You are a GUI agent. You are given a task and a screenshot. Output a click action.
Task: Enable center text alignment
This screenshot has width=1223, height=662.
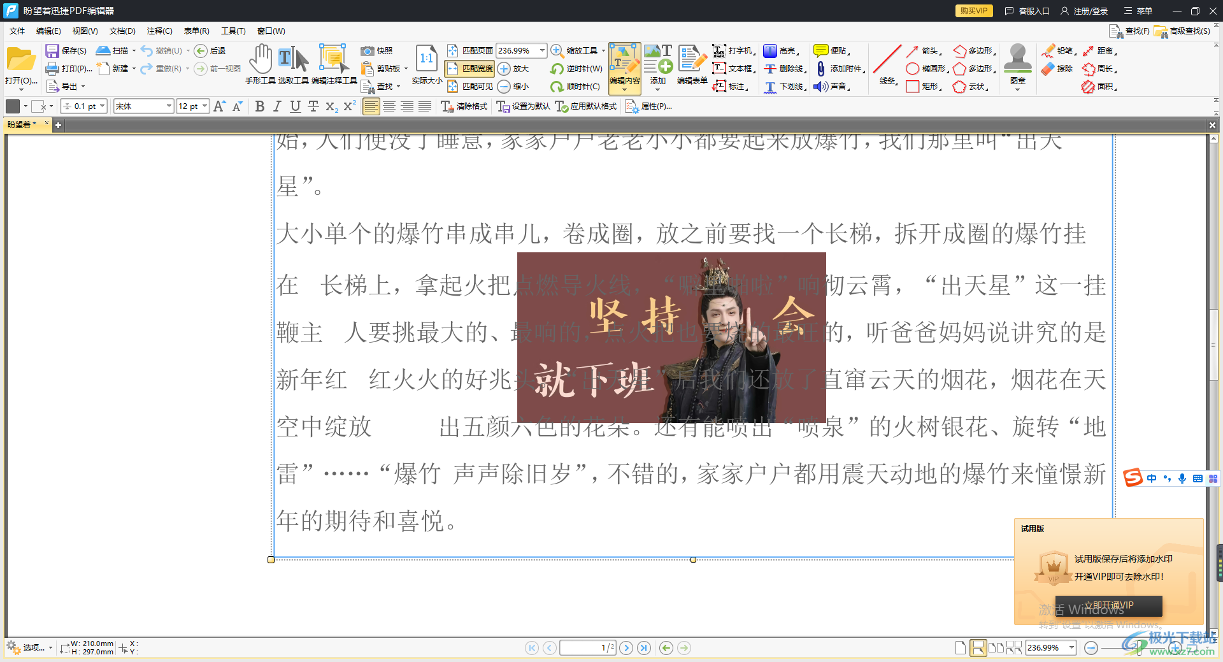click(x=389, y=106)
